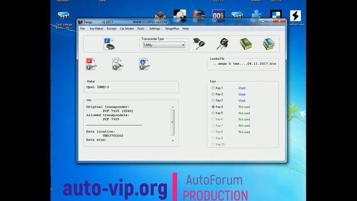Open the single green book icon
This screenshot has width=357, height=201.
coord(245,44)
